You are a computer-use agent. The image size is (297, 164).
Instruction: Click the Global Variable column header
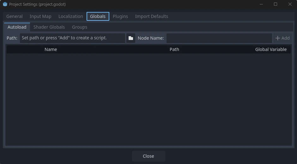[x=271, y=49]
